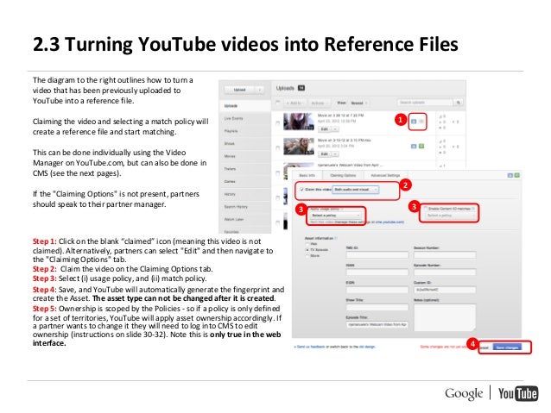The height and width of the screenshot is (413, 551).
Task: Tick the checkbox for the Webcam Video row
Action: click(277, 173)
